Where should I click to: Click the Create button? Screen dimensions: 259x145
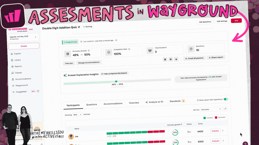coord(24,46)
